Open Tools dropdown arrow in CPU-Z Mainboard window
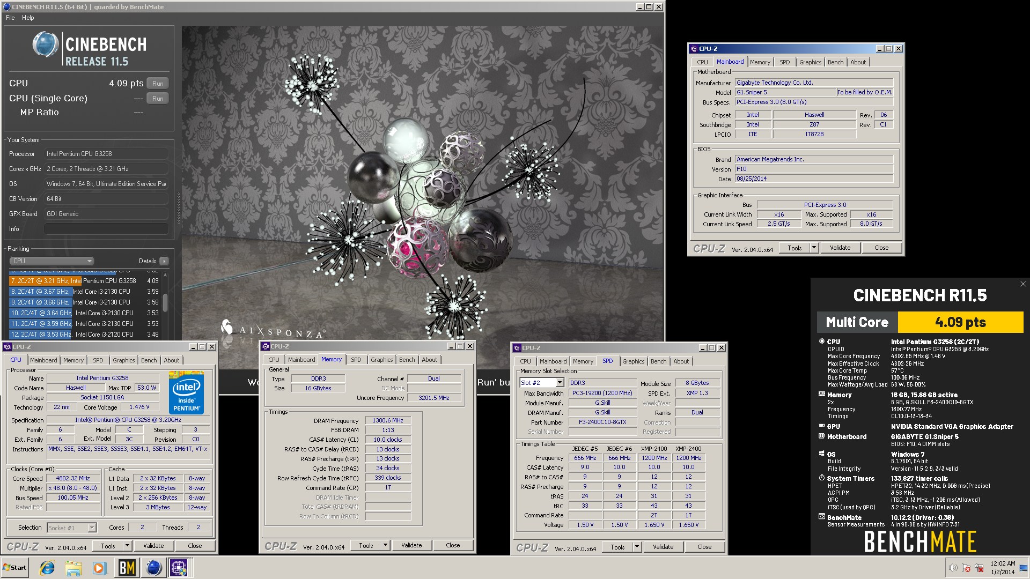 pyautogui.click(x=814, y=248)
